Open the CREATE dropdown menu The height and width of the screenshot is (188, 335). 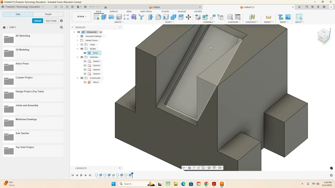tap(119, 22)
